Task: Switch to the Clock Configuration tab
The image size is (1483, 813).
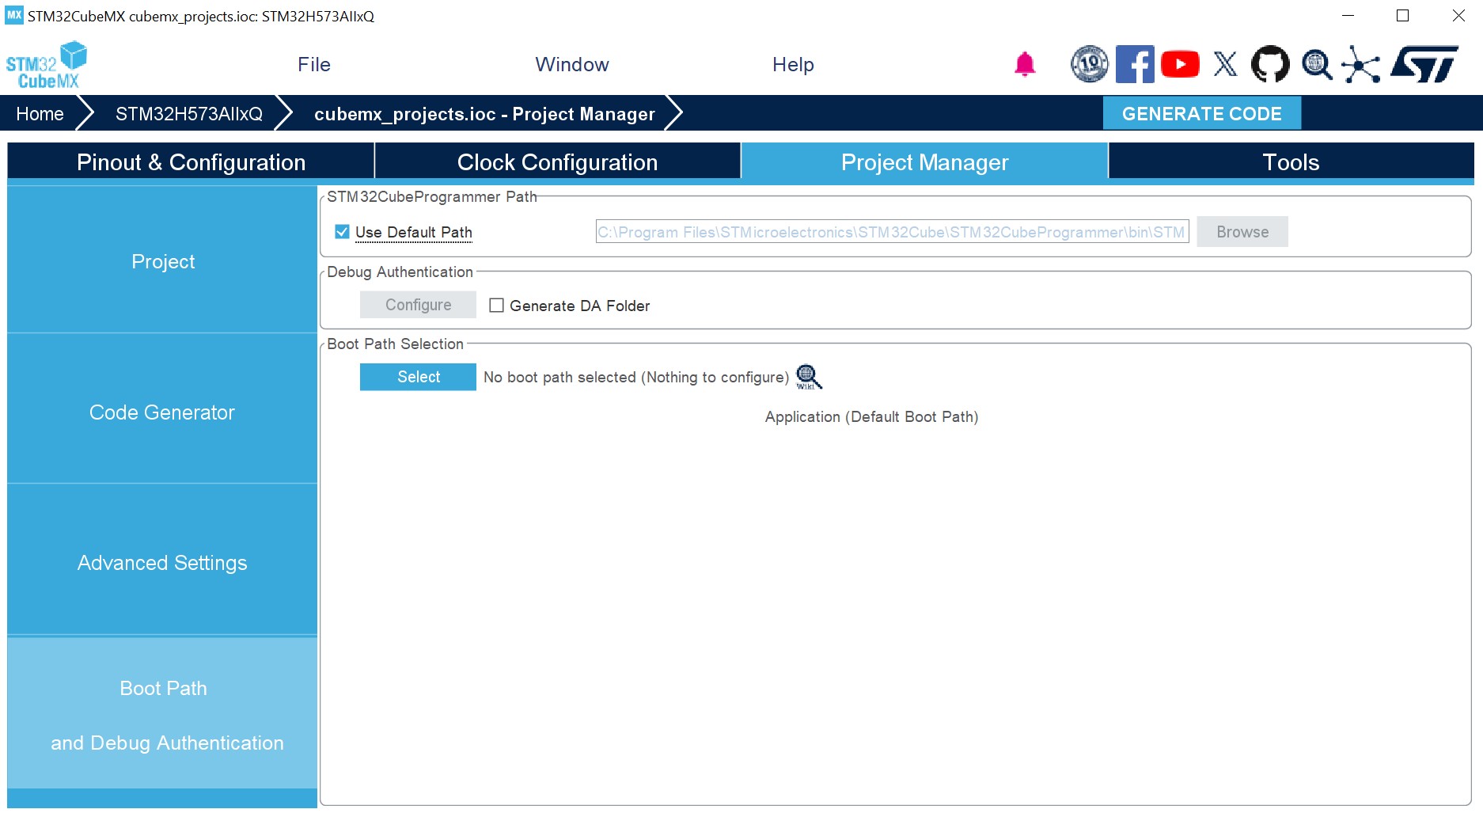Action: click(557, 162)
